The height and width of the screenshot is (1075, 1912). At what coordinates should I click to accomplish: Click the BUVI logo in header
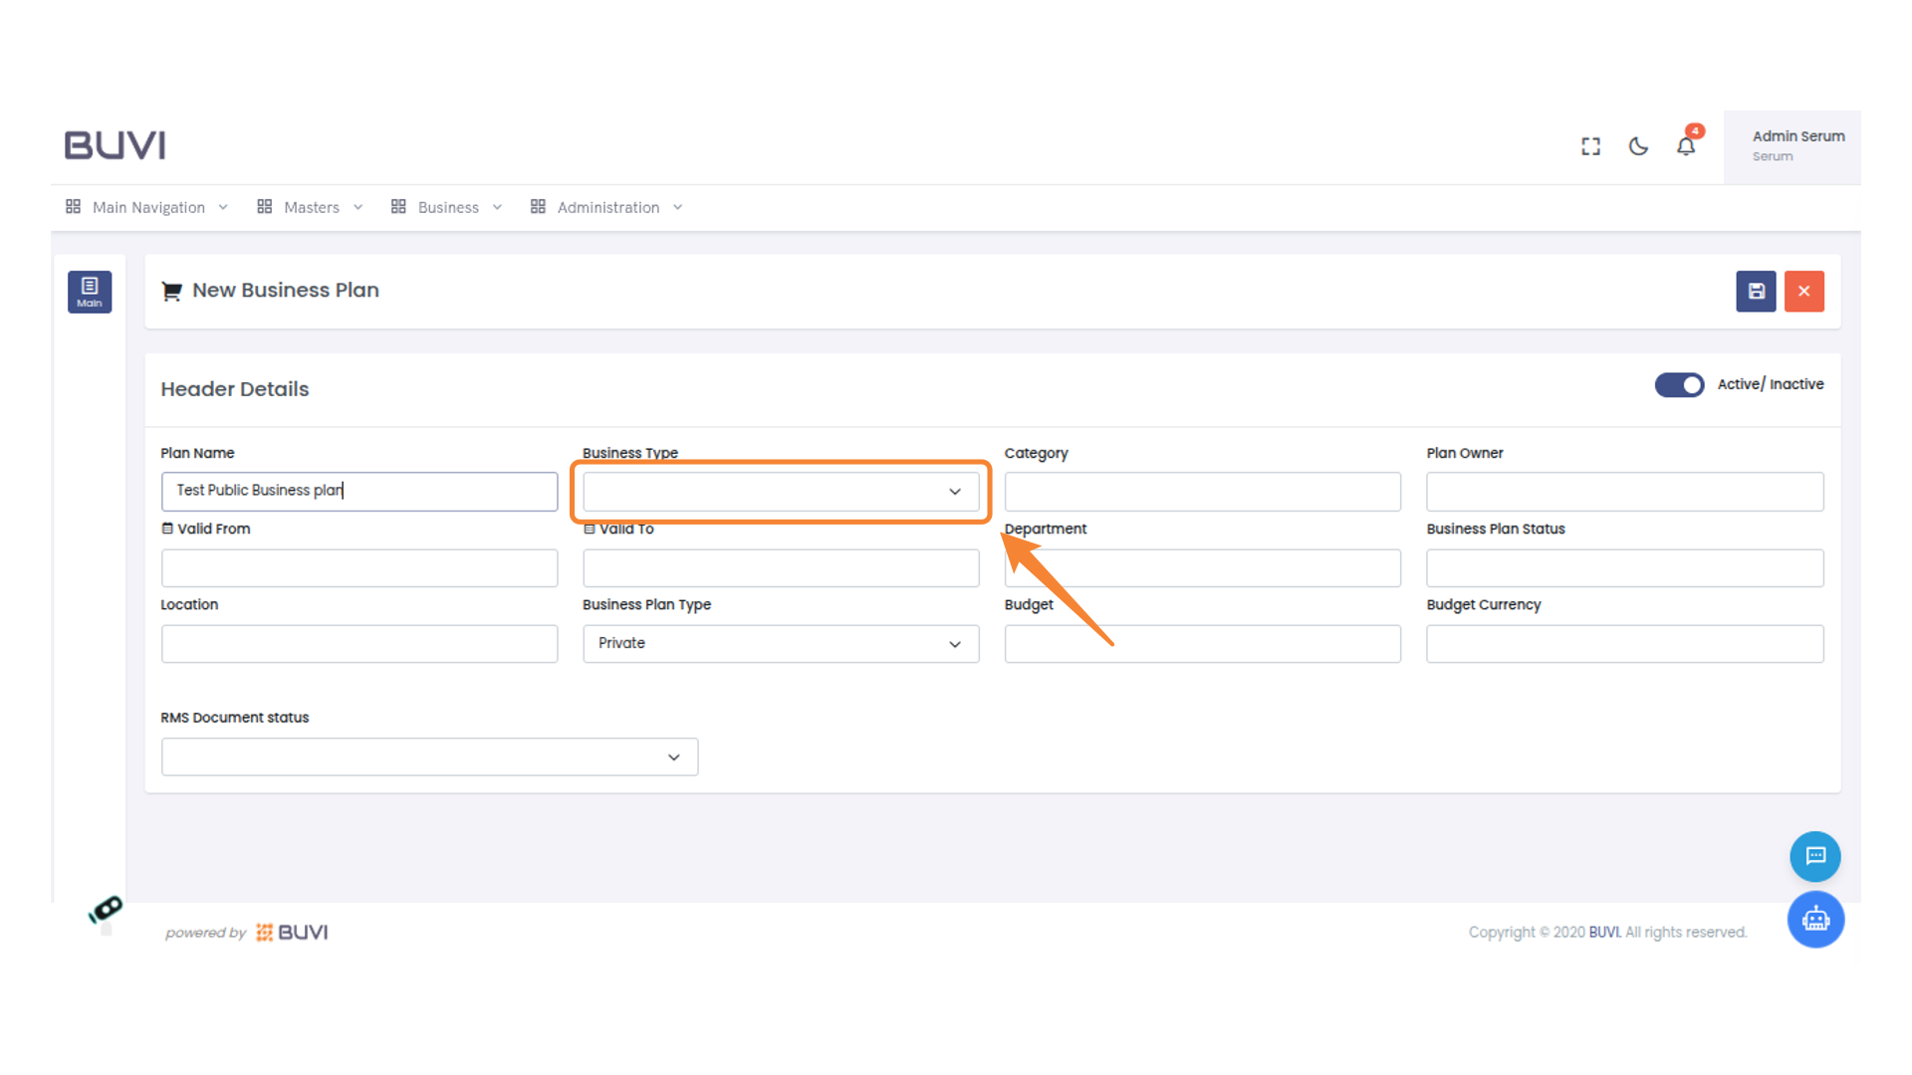pos(116,145)
